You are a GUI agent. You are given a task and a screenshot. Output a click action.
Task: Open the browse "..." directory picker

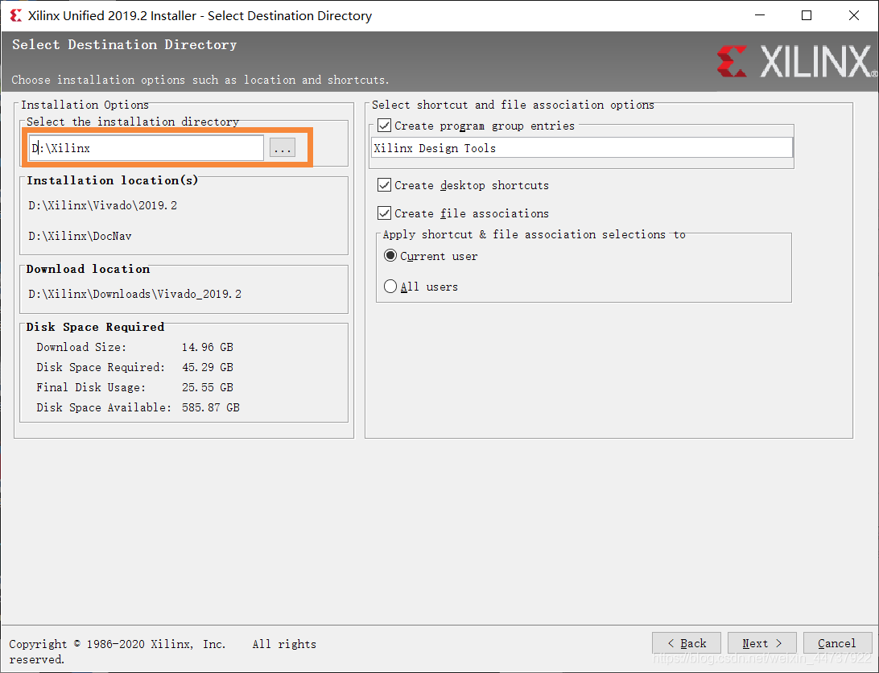point(283,147)
